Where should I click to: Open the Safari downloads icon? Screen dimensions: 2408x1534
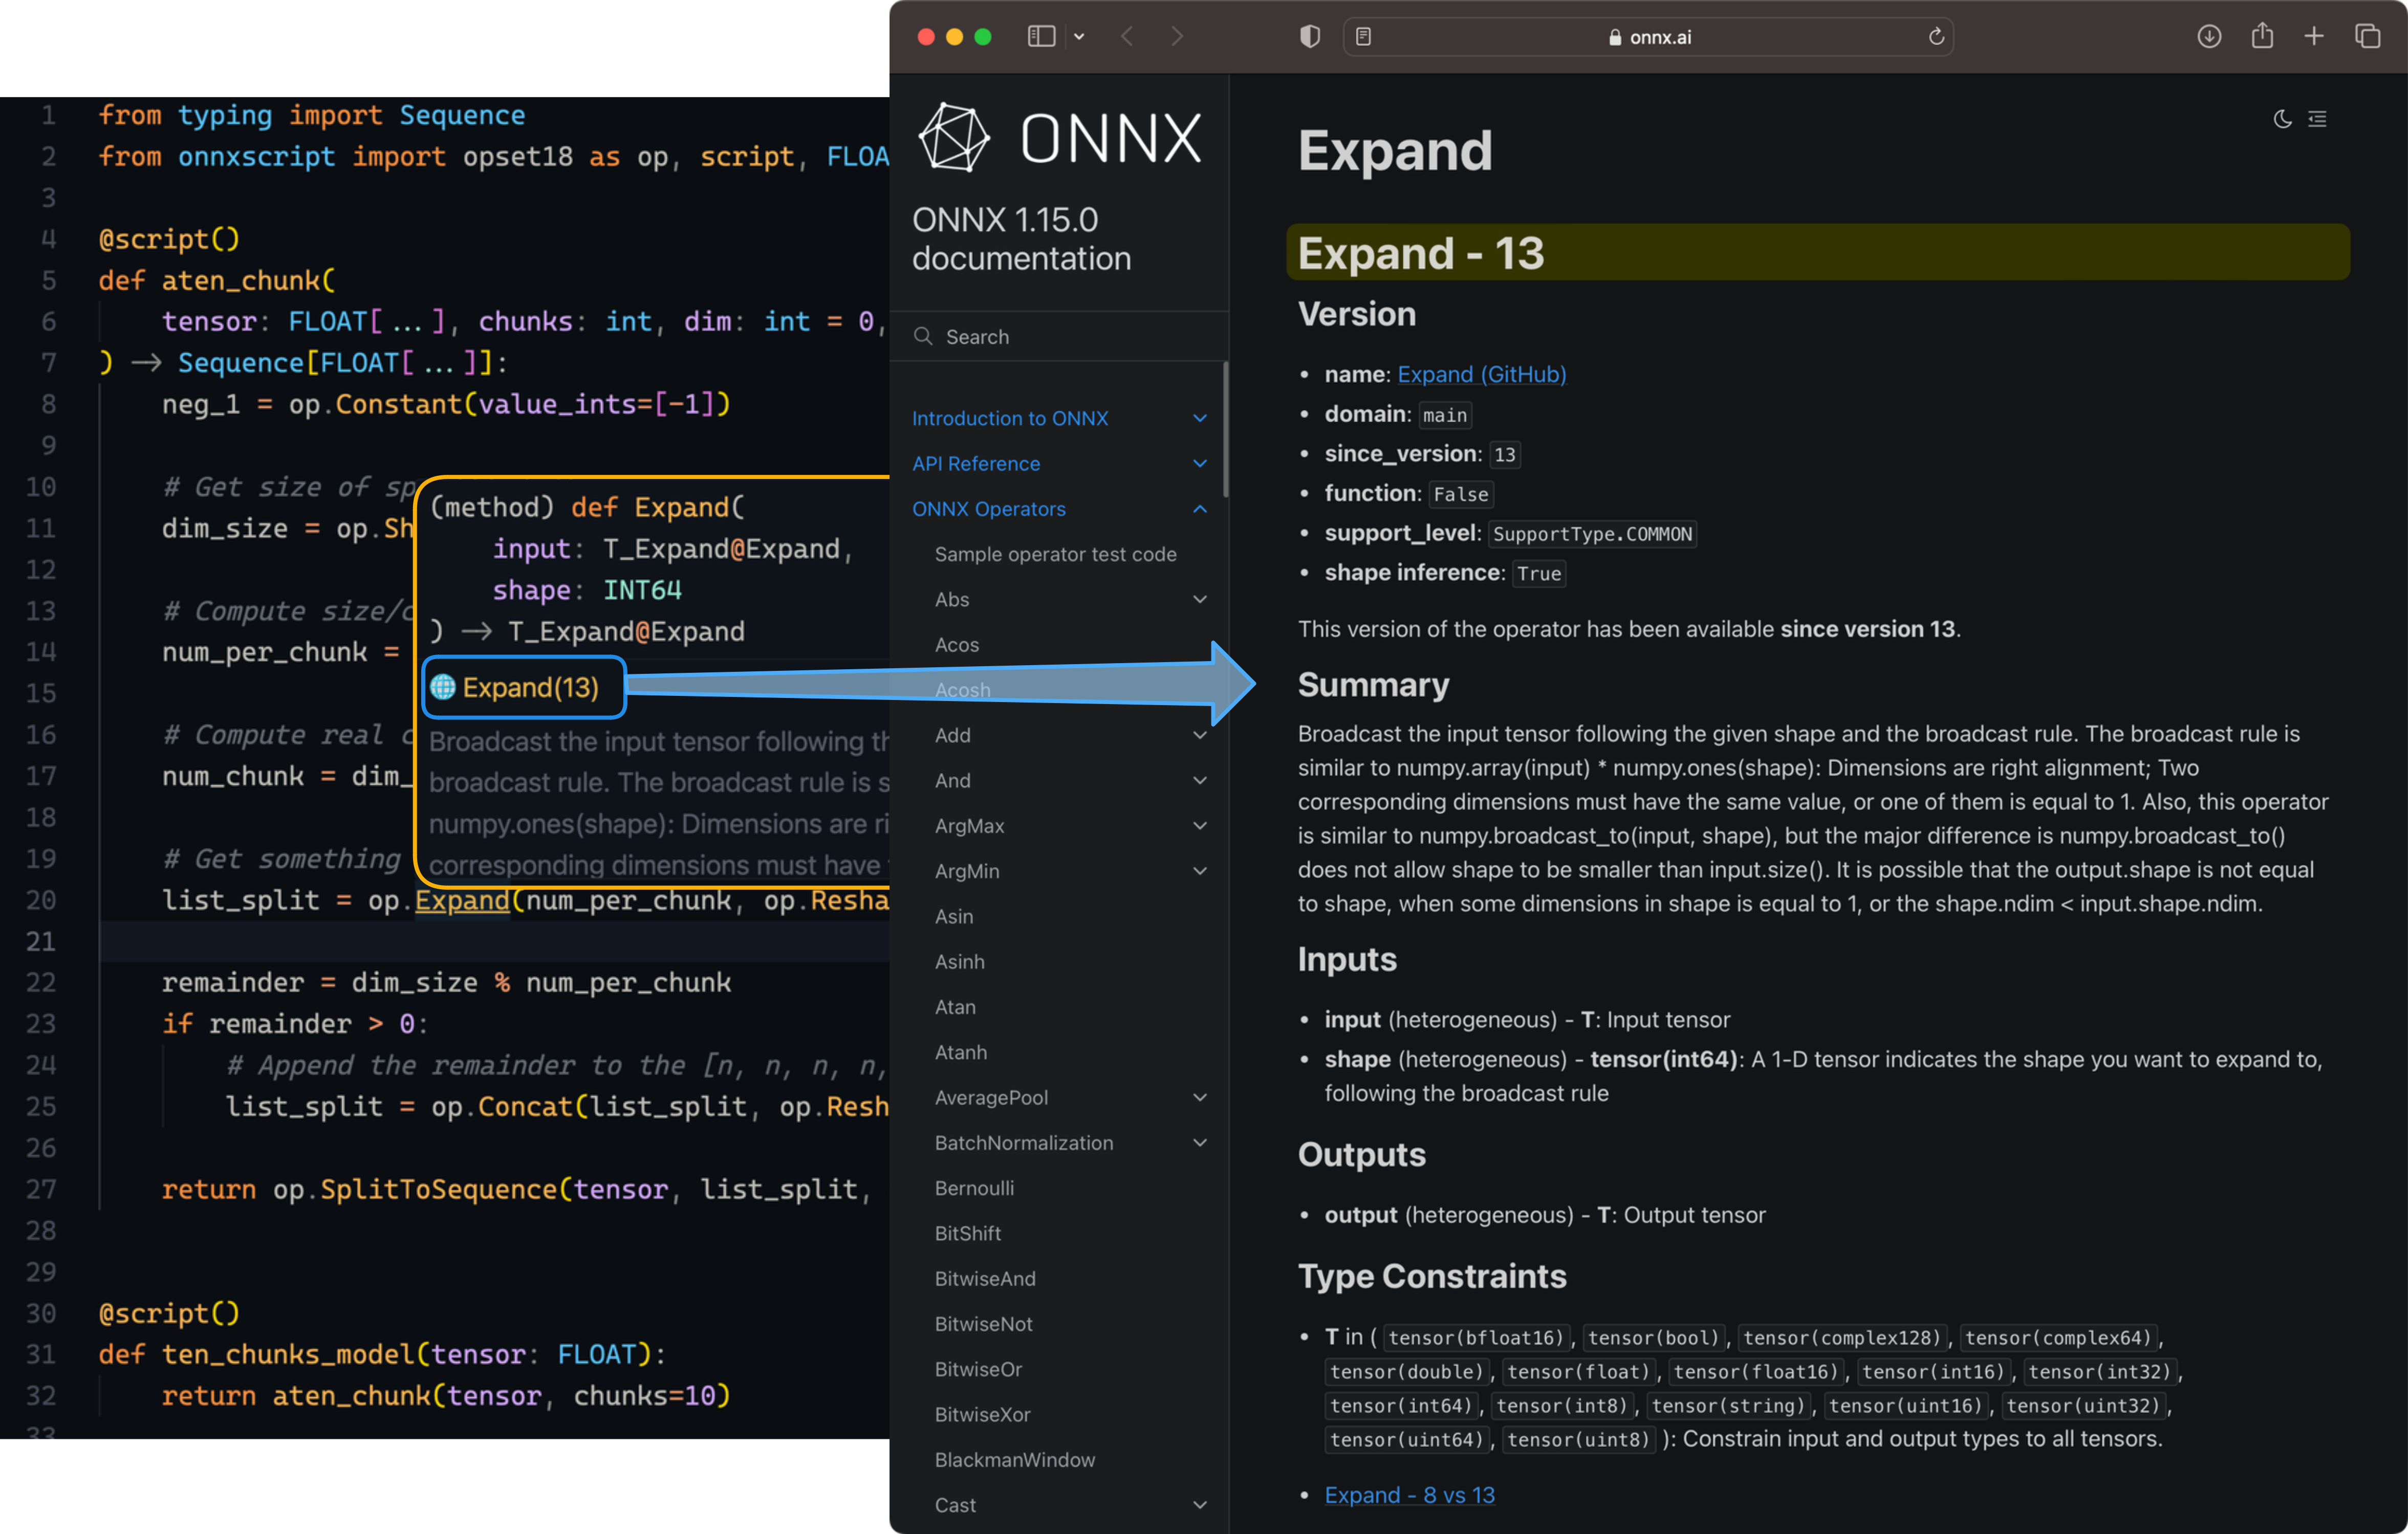click(x=2209, y=37)
